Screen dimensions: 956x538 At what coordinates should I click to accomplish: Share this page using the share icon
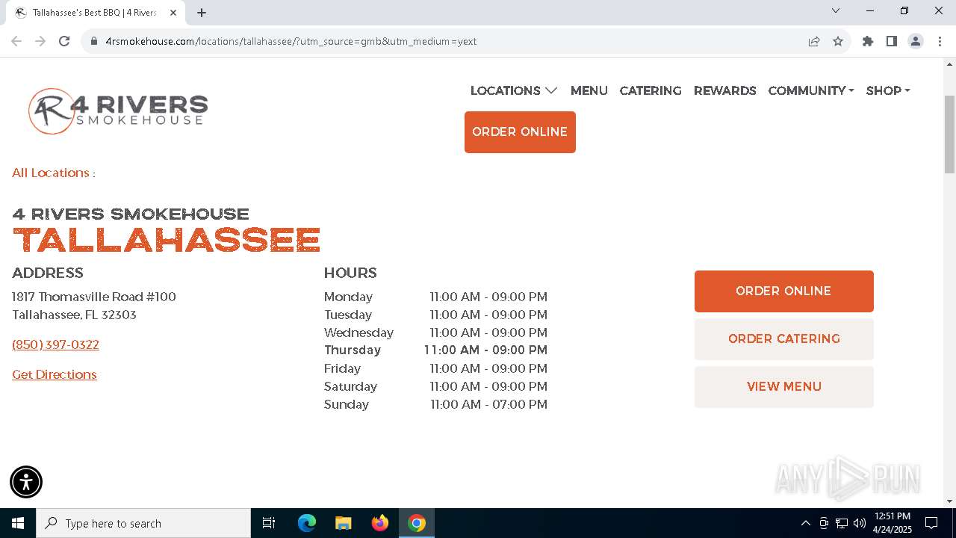(x=814, y=41)
